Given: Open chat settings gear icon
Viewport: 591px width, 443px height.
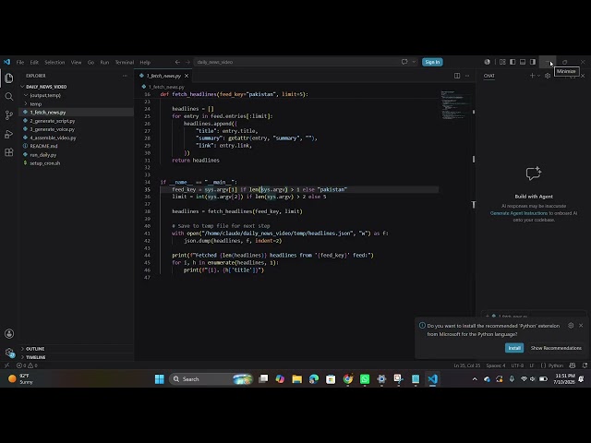Looking at the screenshot, I should 548,76.
